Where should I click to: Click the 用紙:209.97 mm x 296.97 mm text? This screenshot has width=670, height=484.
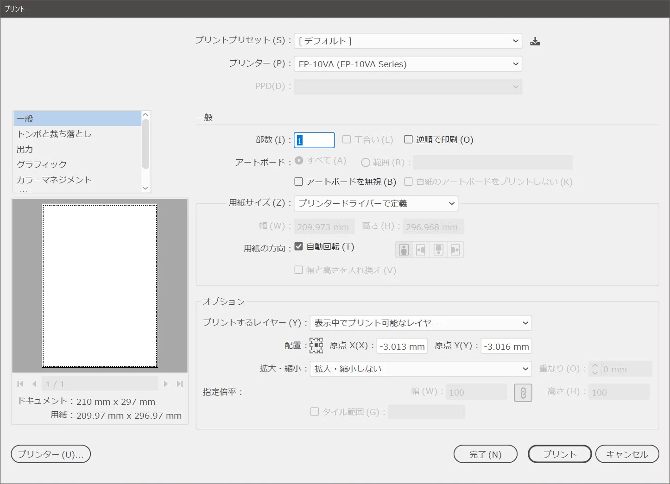pos(116,415)
